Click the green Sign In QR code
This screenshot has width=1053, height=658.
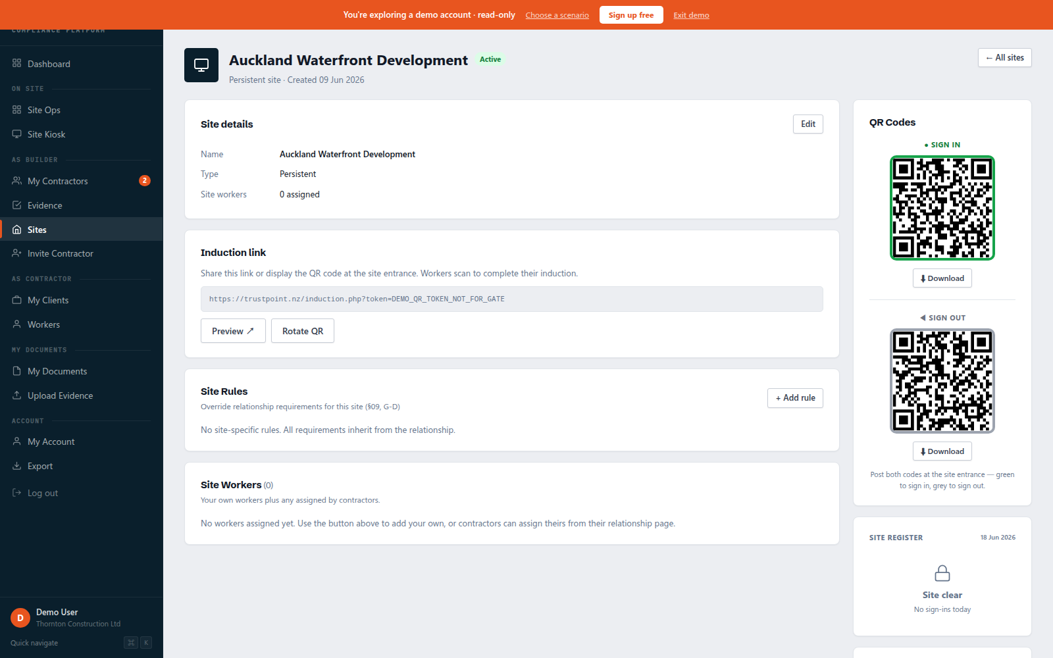click(942, 208)
